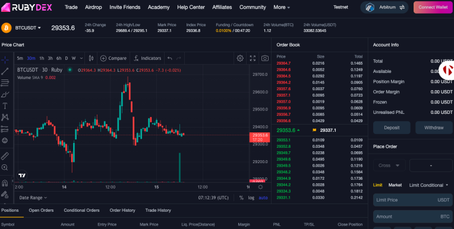Open the More navigation dropdown
The image size is (454, 229).
click(282, 7)
